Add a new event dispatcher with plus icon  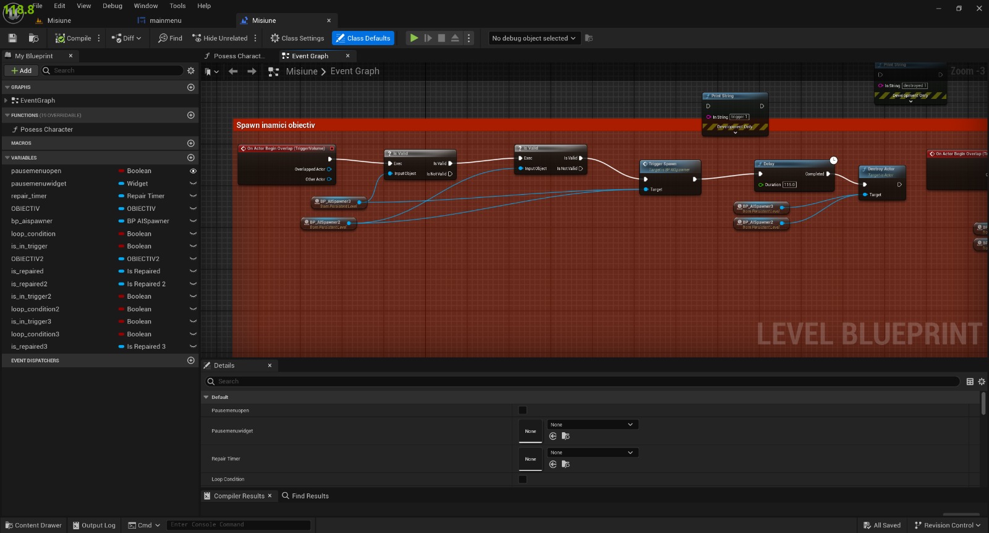click(x=191, y=360)
